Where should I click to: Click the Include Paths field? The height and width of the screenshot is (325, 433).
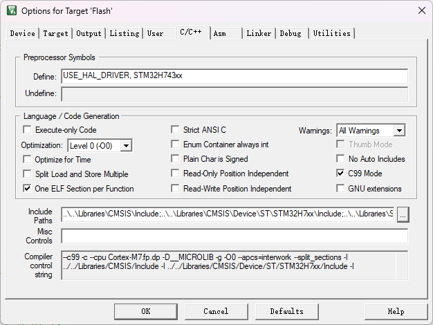pos(228,214)
